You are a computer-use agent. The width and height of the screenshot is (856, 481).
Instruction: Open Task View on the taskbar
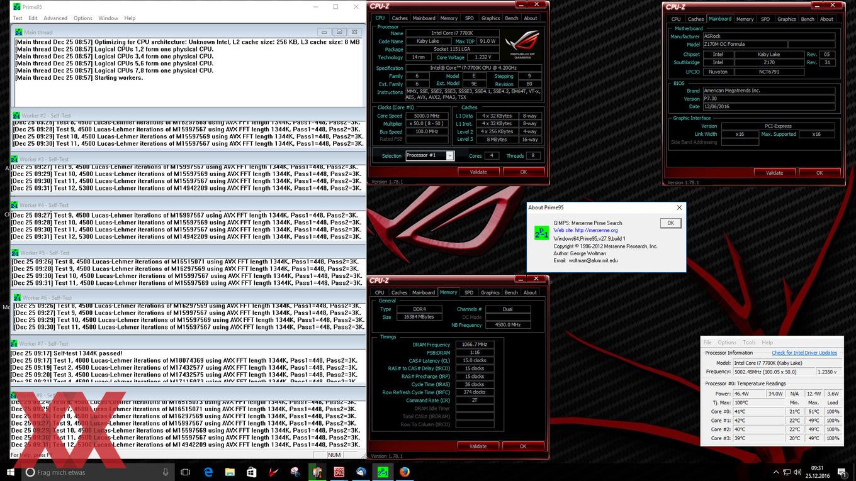tap(185, 472)
